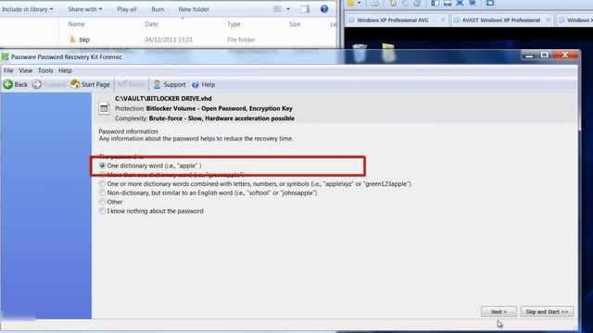Viewport: 593px width, 333px height.
Task: Expand 'Include in library' dropdown
Action: [28, 9]
